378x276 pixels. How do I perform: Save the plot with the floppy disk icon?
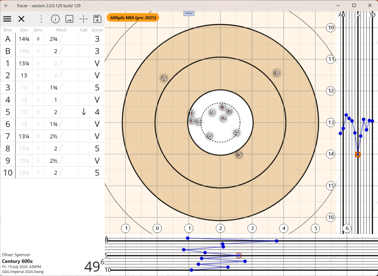[x=97, y=19]
